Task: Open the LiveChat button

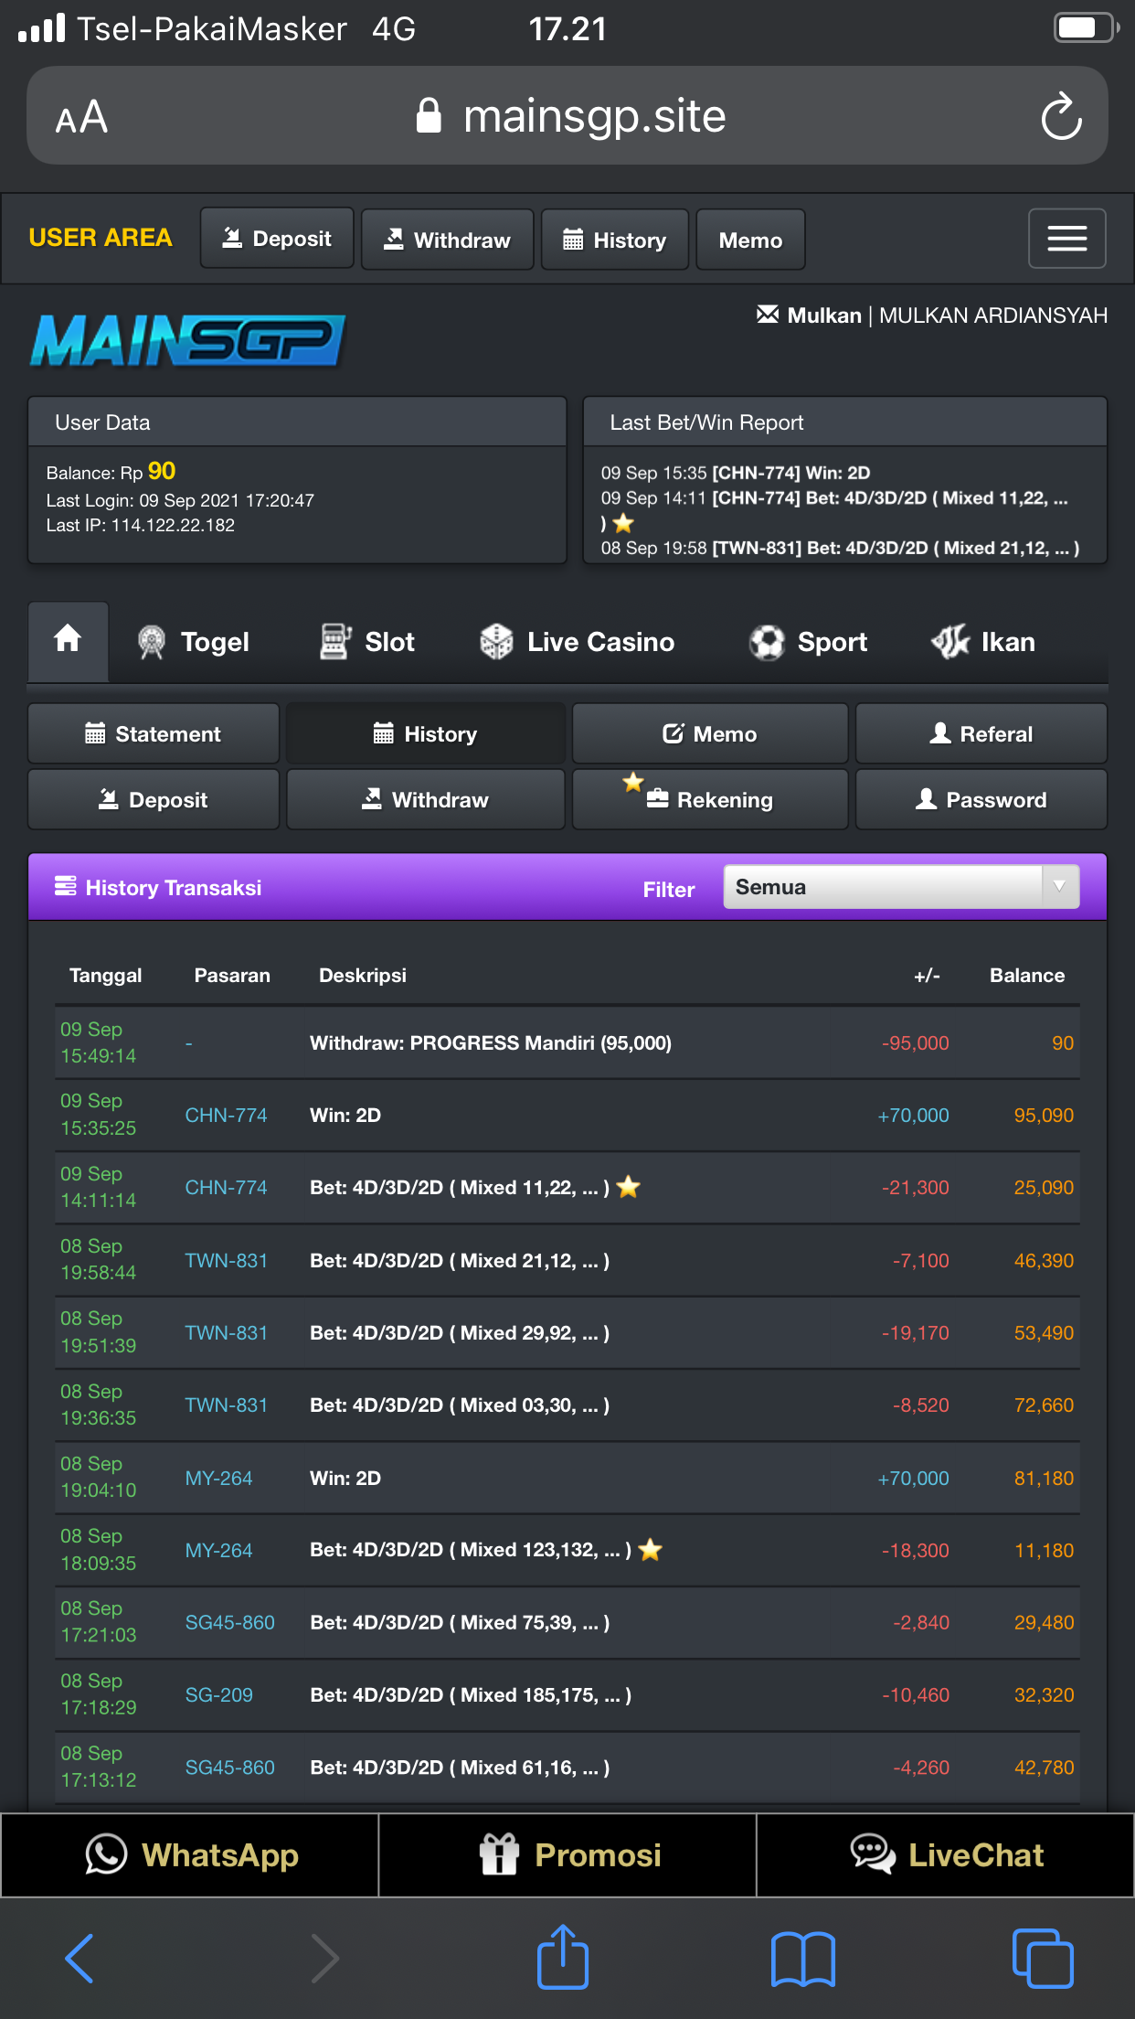Action: [x=946, y=1855]
